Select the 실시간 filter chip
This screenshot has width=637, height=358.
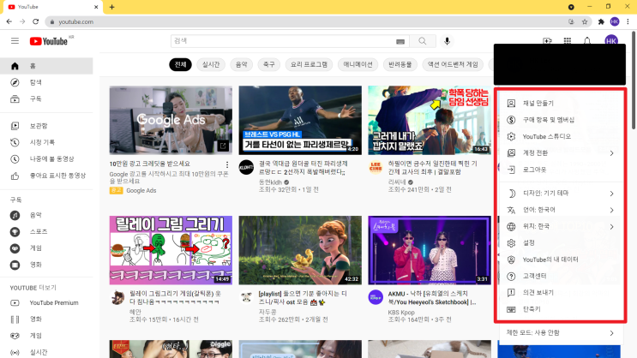211,64
